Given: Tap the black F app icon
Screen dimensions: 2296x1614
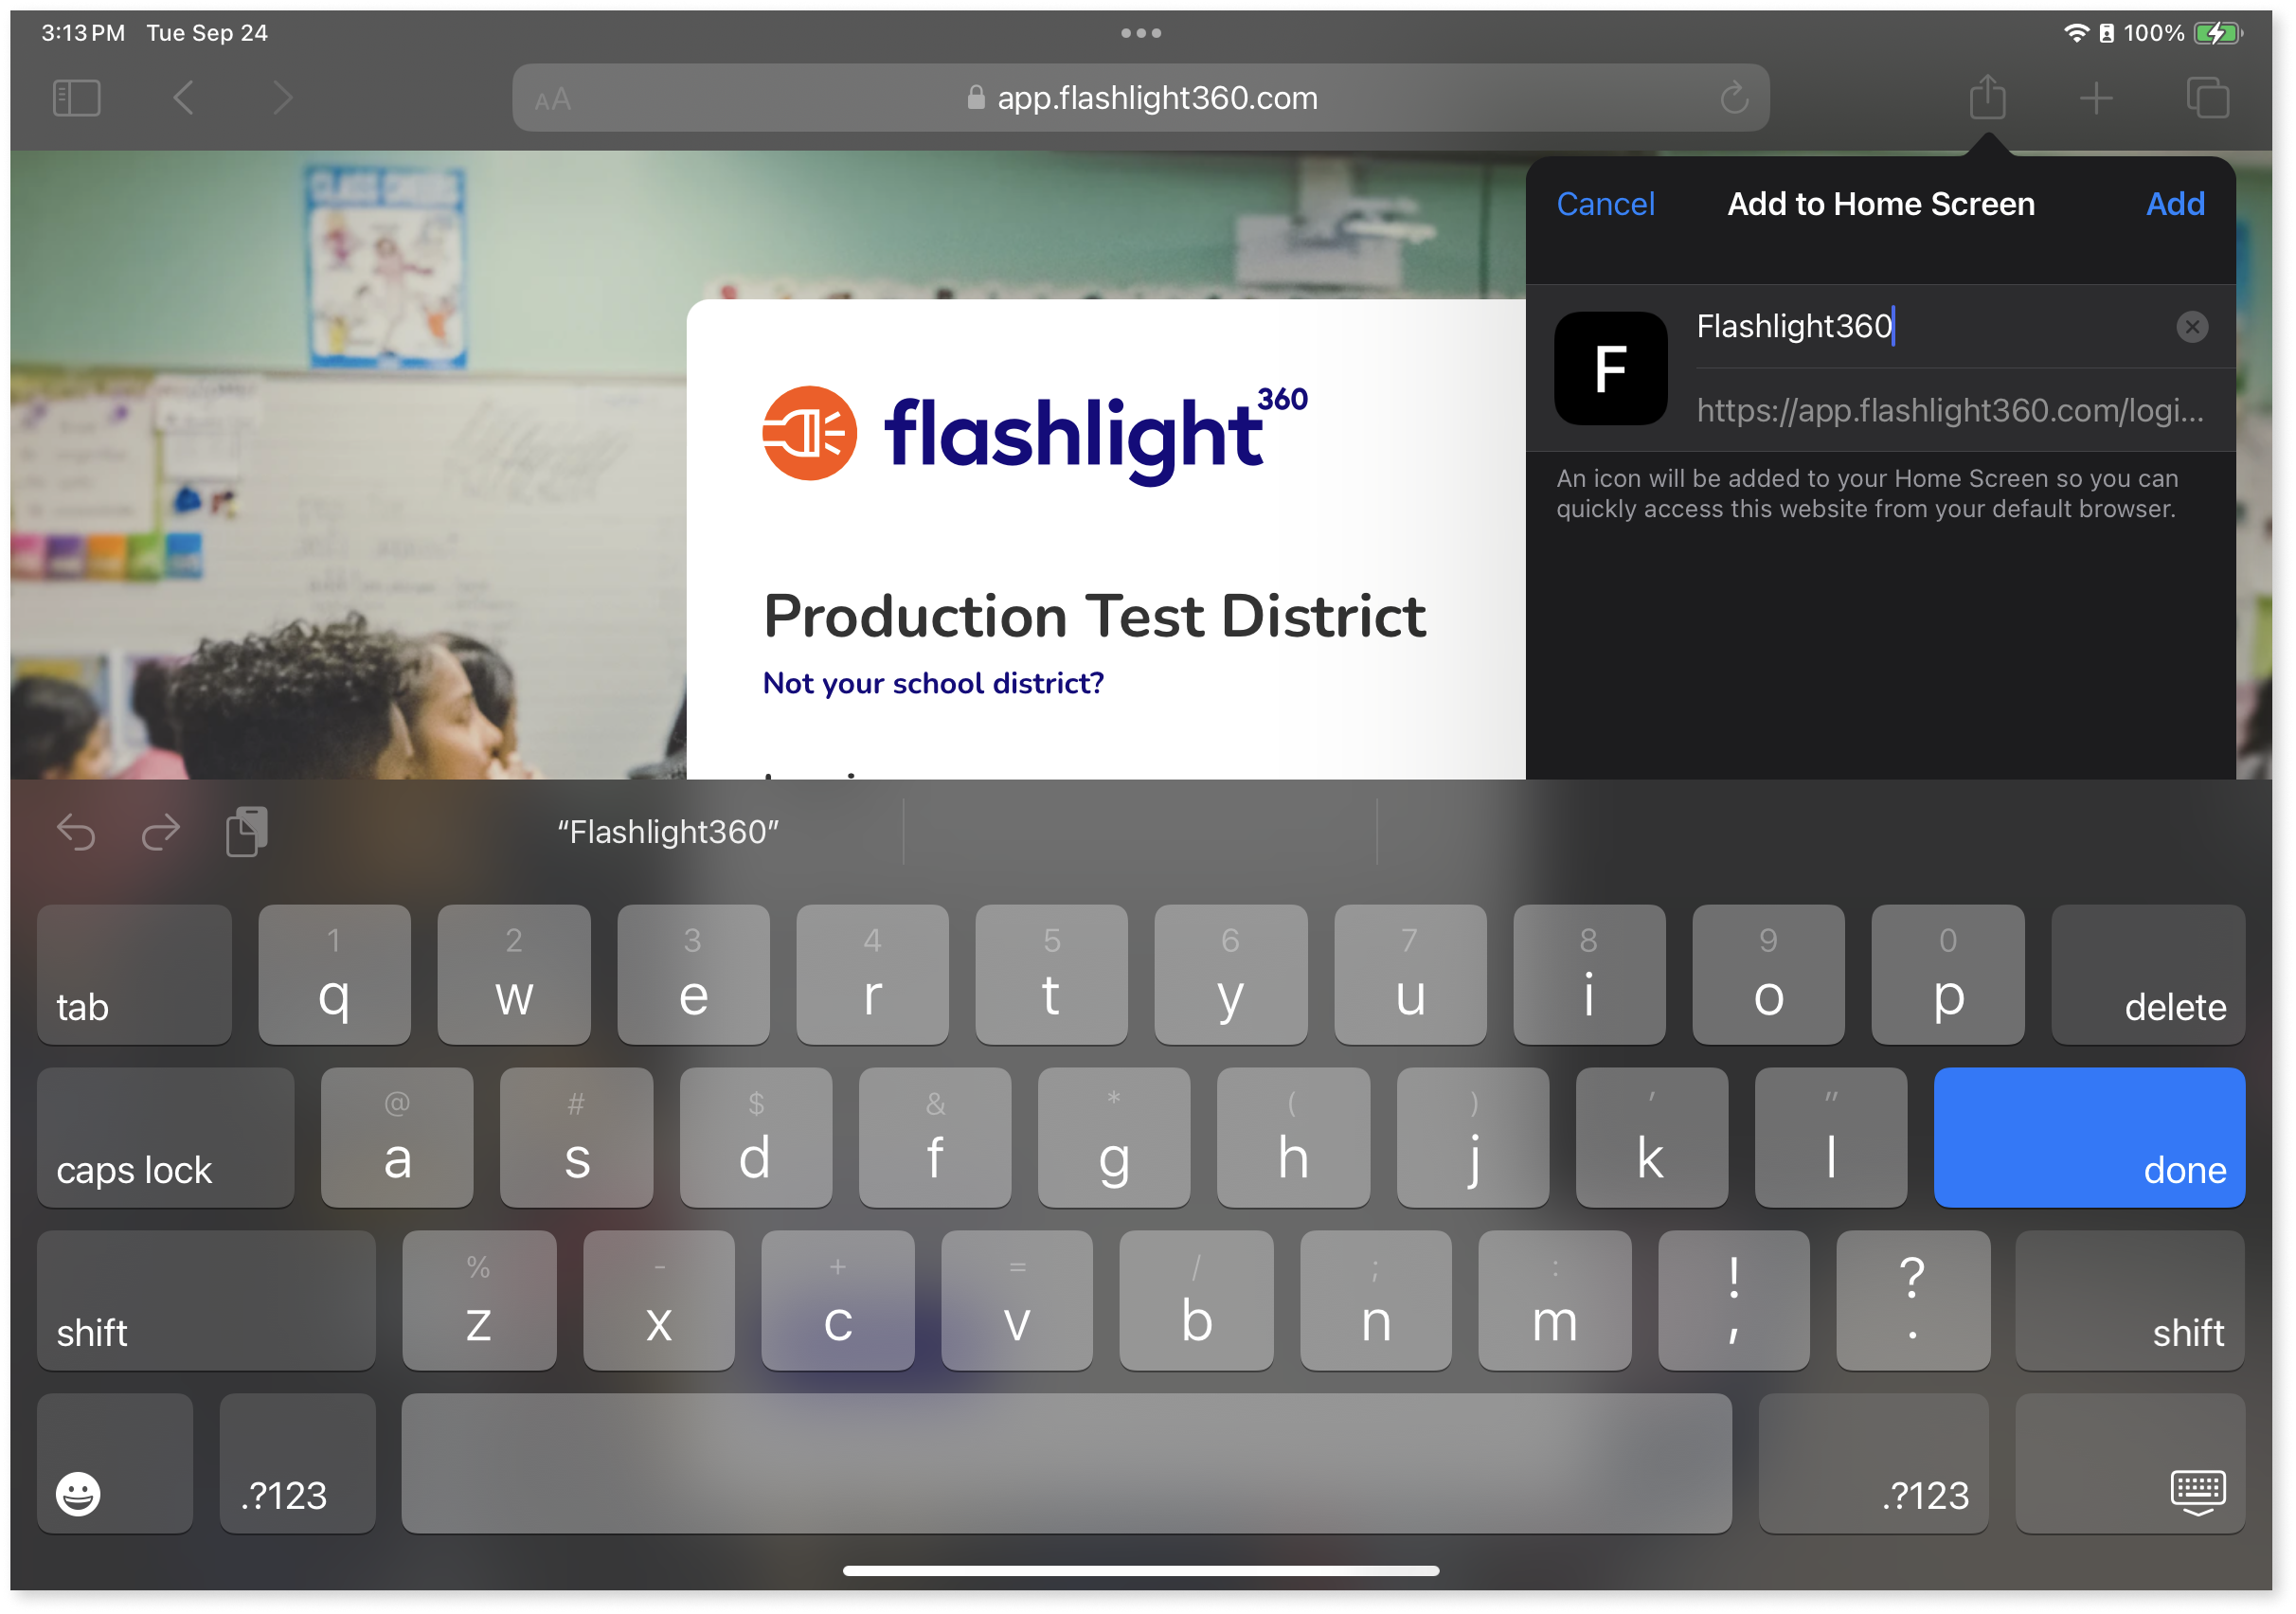Looking at the screenshot, I should 1611,368.
